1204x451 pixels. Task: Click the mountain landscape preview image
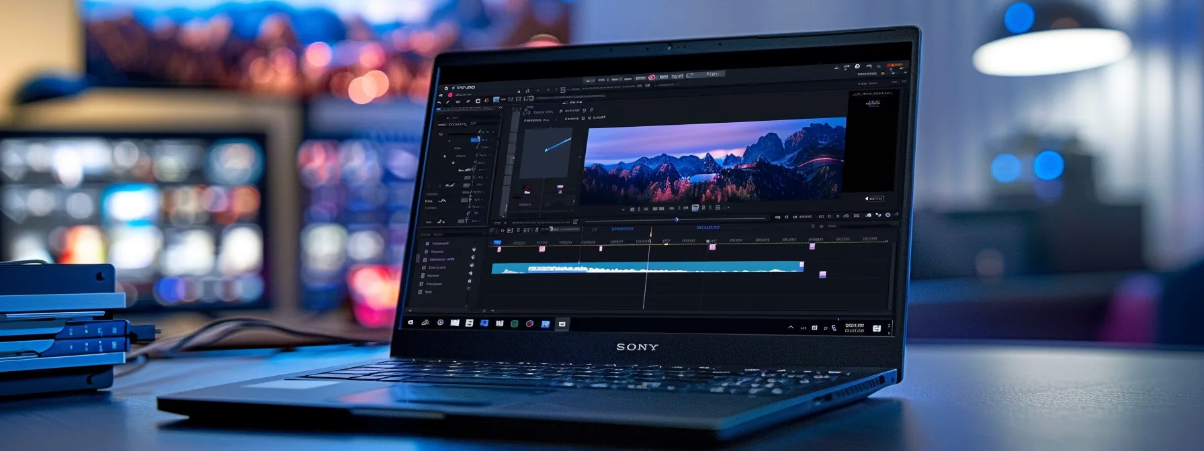pyautogui.click(x=714, y=160)
